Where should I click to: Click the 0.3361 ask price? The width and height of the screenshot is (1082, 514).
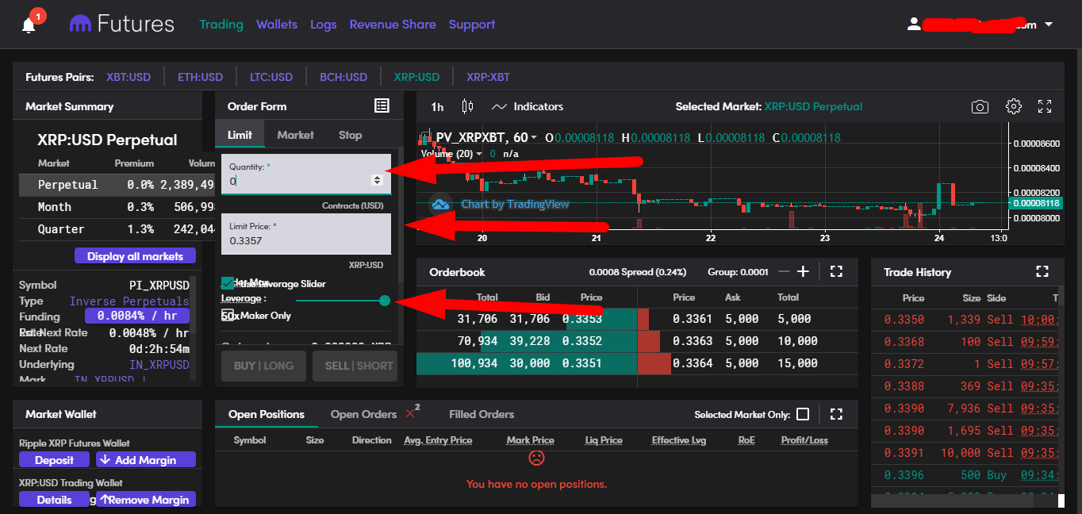coord(693,319)
